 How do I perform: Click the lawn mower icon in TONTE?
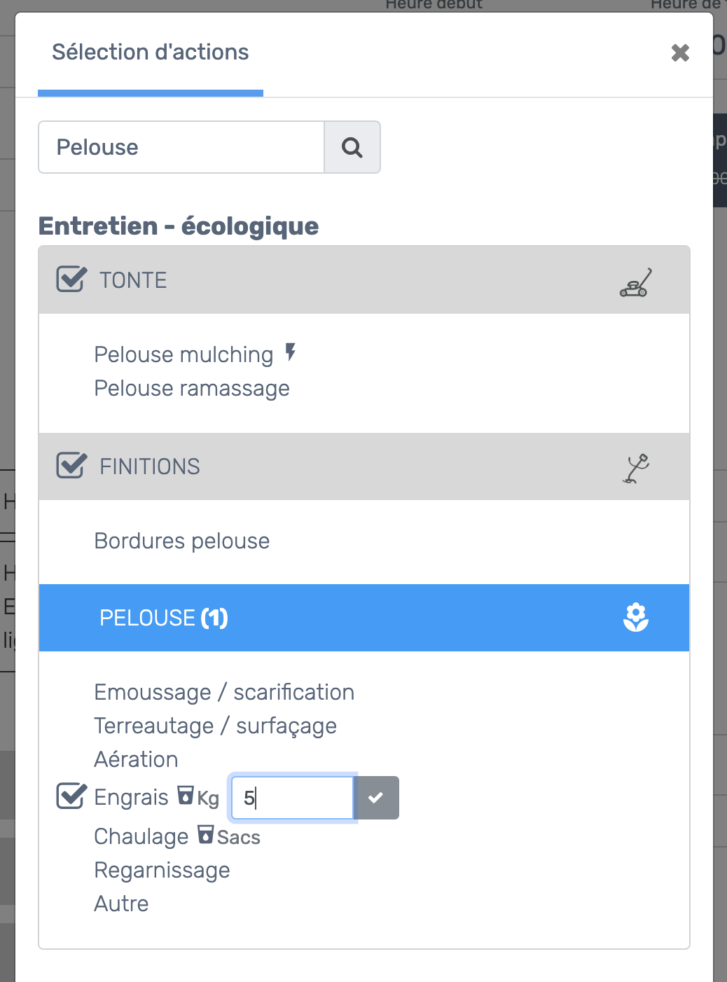tap(636, 283)
